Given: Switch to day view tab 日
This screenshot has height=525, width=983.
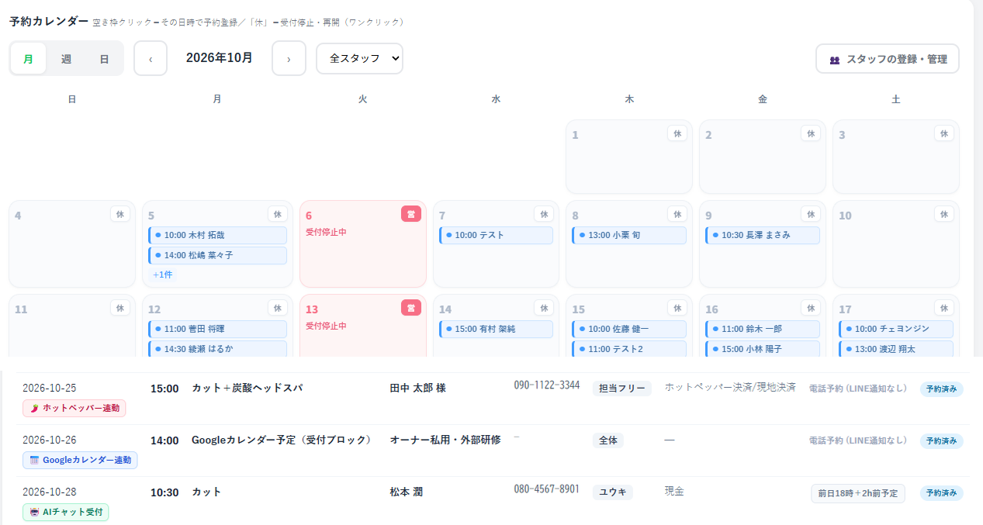Looking at the screenshot, I should [x=104, y=59].
